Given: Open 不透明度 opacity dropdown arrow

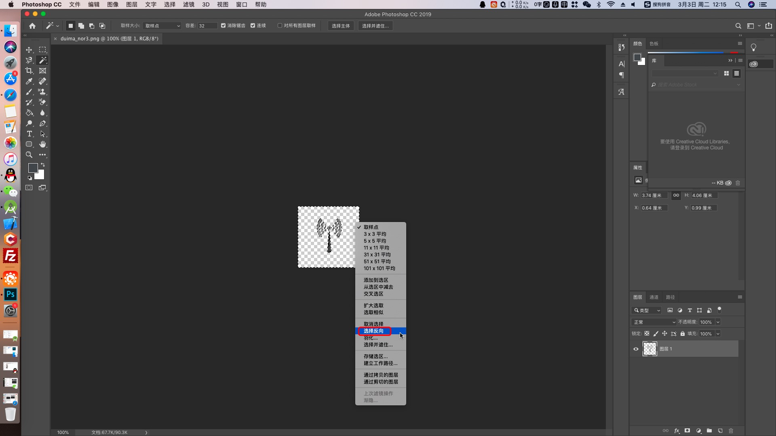Looking at the screenshot, I should (718, 322).
